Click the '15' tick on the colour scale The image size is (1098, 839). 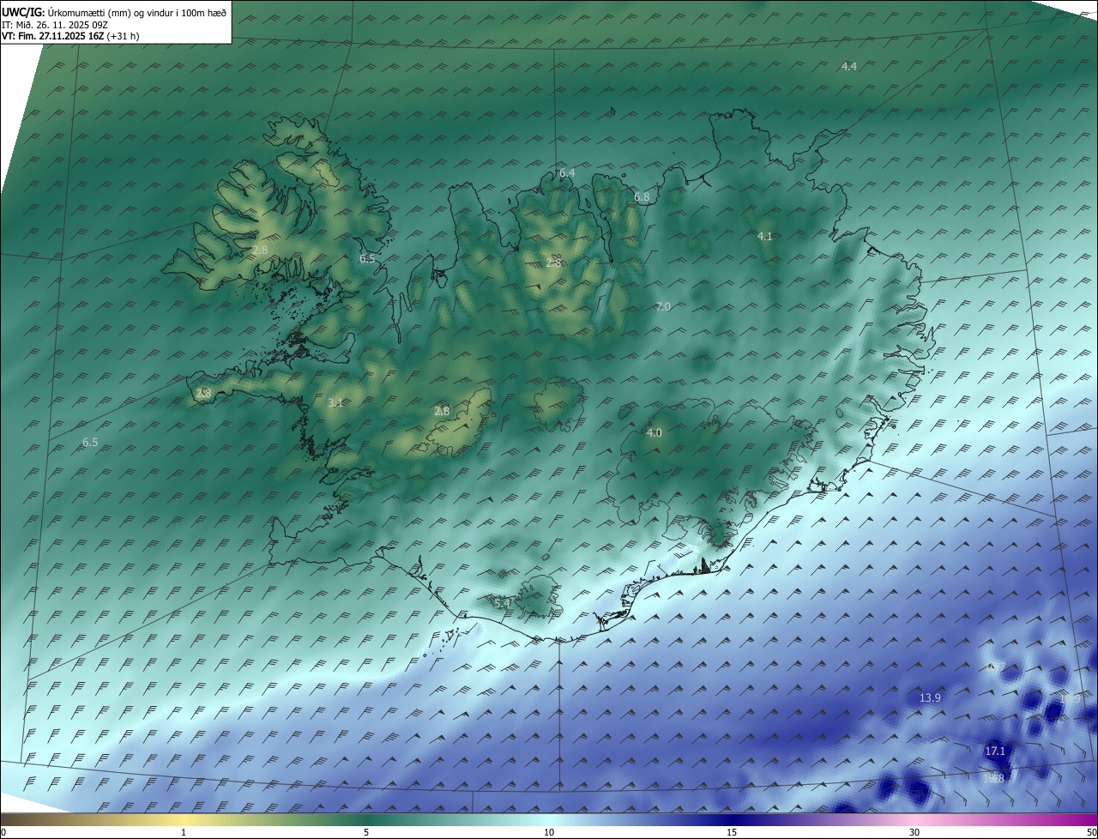click(x=732, y=832)
